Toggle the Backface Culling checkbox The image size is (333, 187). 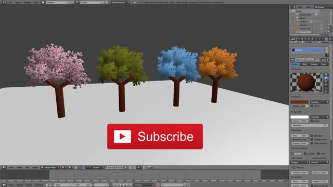(x=292, y=153)
